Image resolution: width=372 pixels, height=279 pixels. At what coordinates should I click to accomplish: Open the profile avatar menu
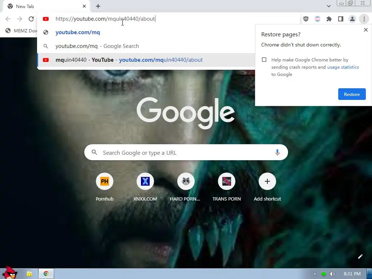(x=352, y=19)
